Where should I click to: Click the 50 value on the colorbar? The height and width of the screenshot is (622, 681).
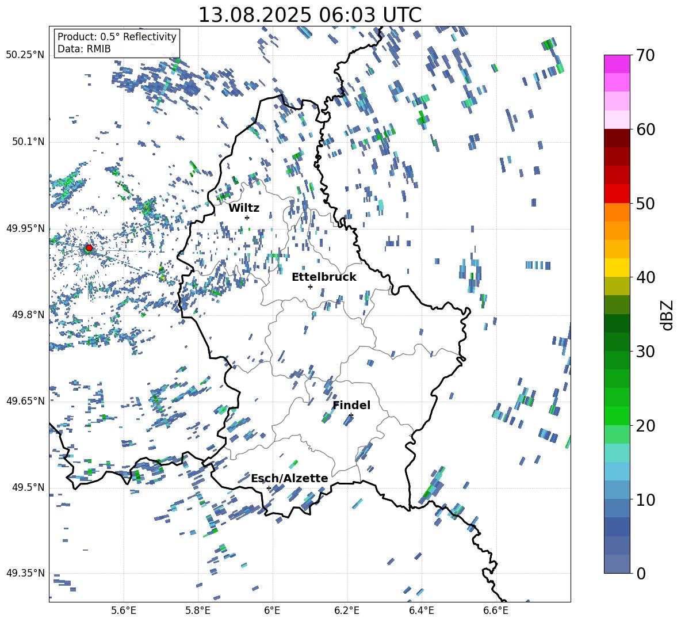(645, 203)
